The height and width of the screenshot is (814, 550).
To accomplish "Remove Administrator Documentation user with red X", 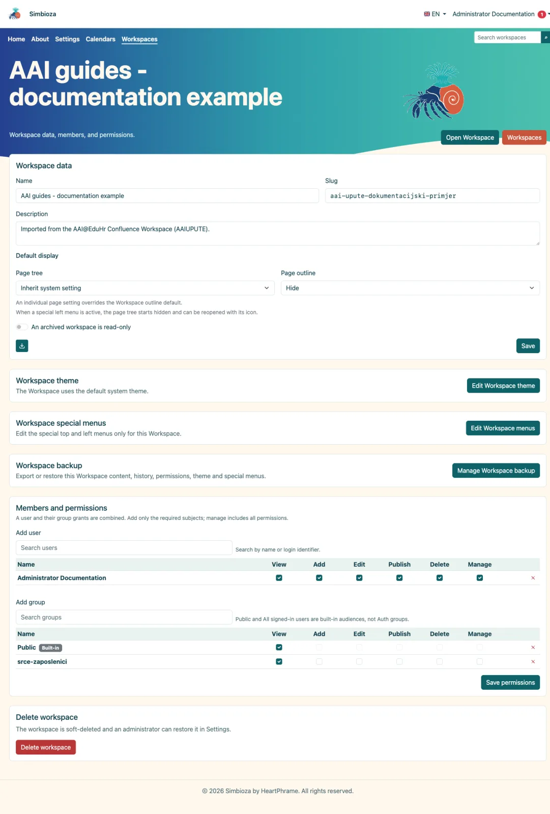I will click(533, 578).
